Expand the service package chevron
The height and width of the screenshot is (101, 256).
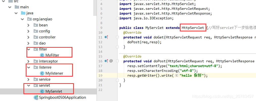tap(29, 79)
